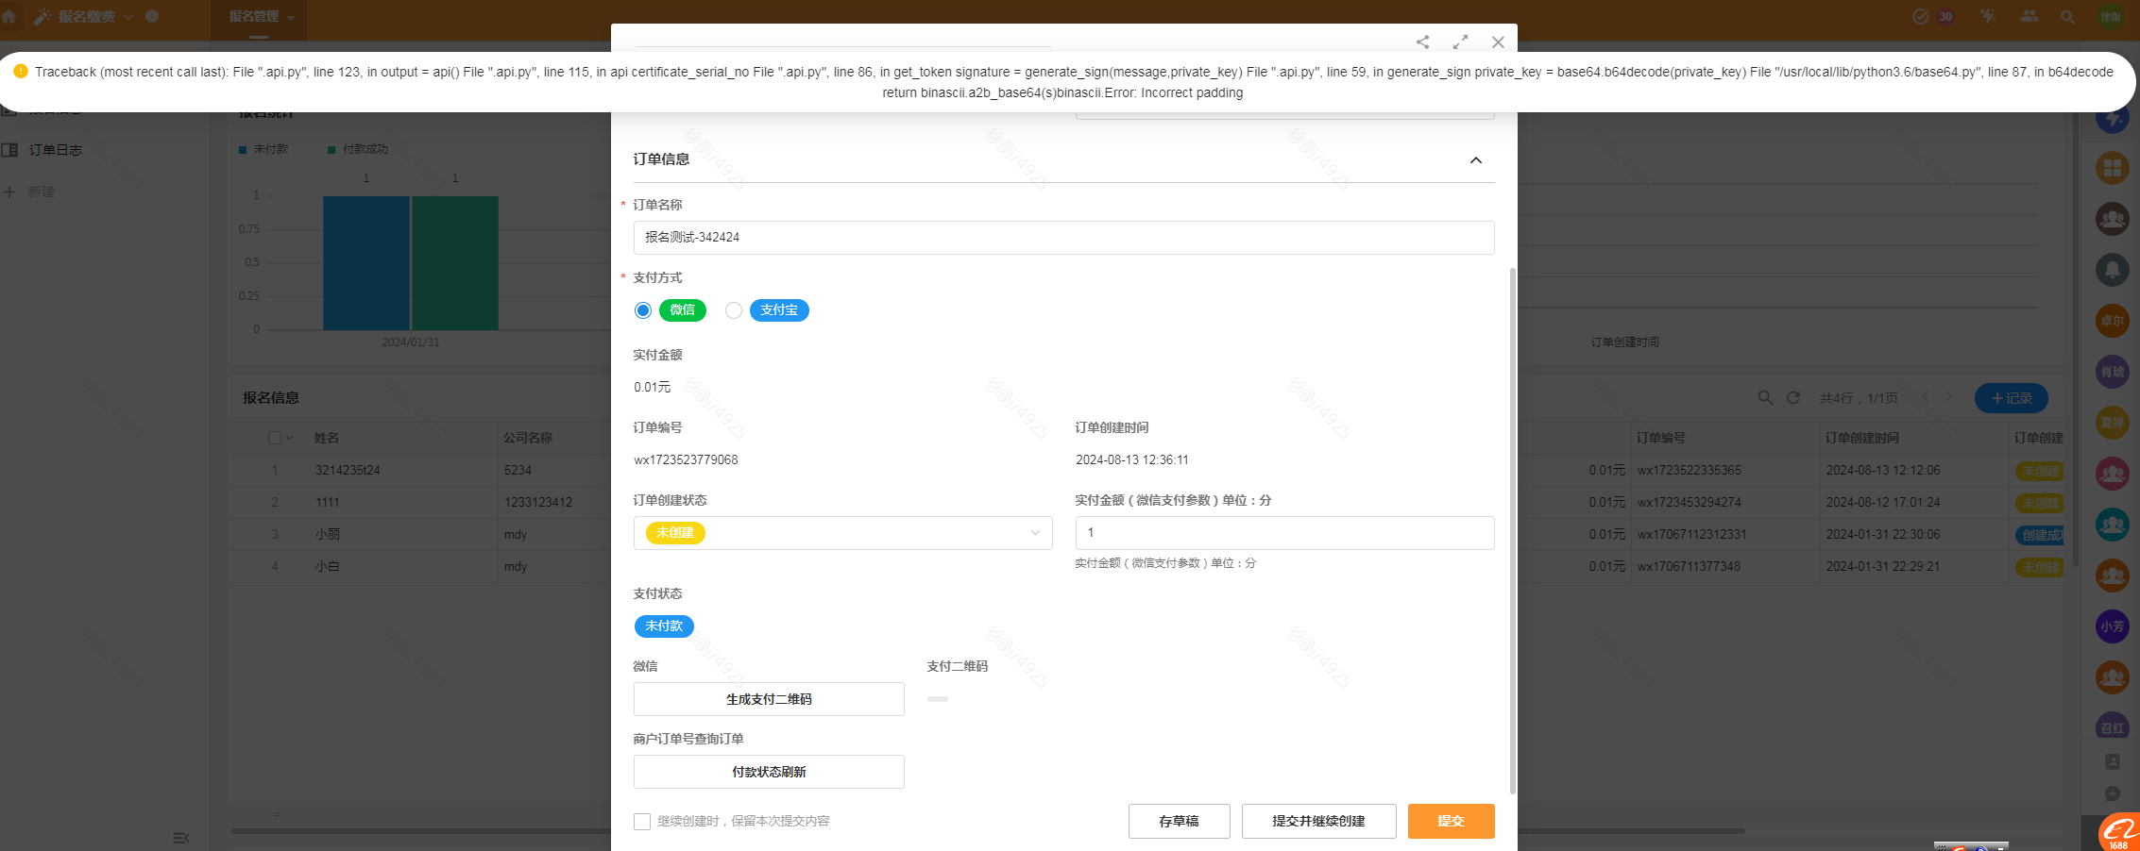Screen dimensions: 2140x851
Task: Select the 微信 payment radio button
Action: (643, 310)
